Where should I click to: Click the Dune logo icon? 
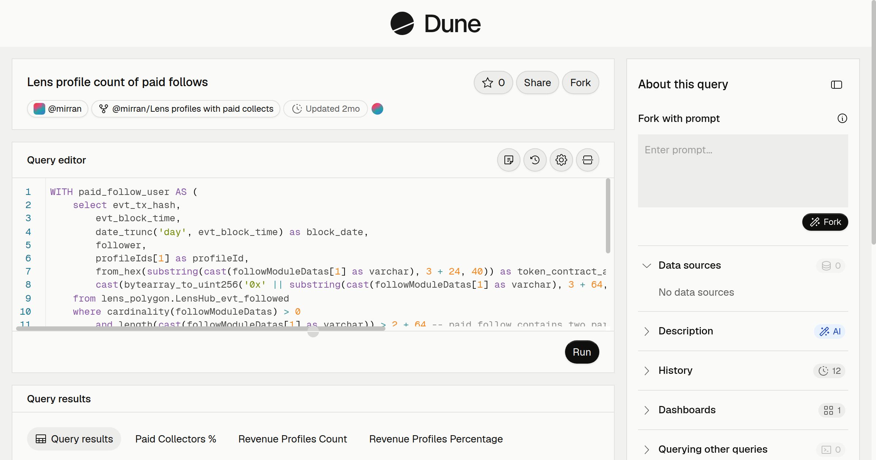pyautogui.click(x=402, y=23)
